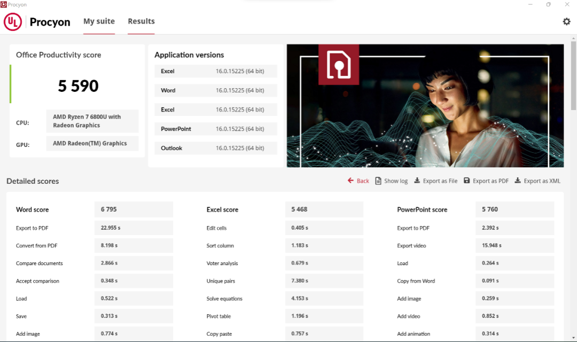577x342 pixels.
Task: Click the Office Productivity benchmark badge icon
Action: [x=339, y=65]
